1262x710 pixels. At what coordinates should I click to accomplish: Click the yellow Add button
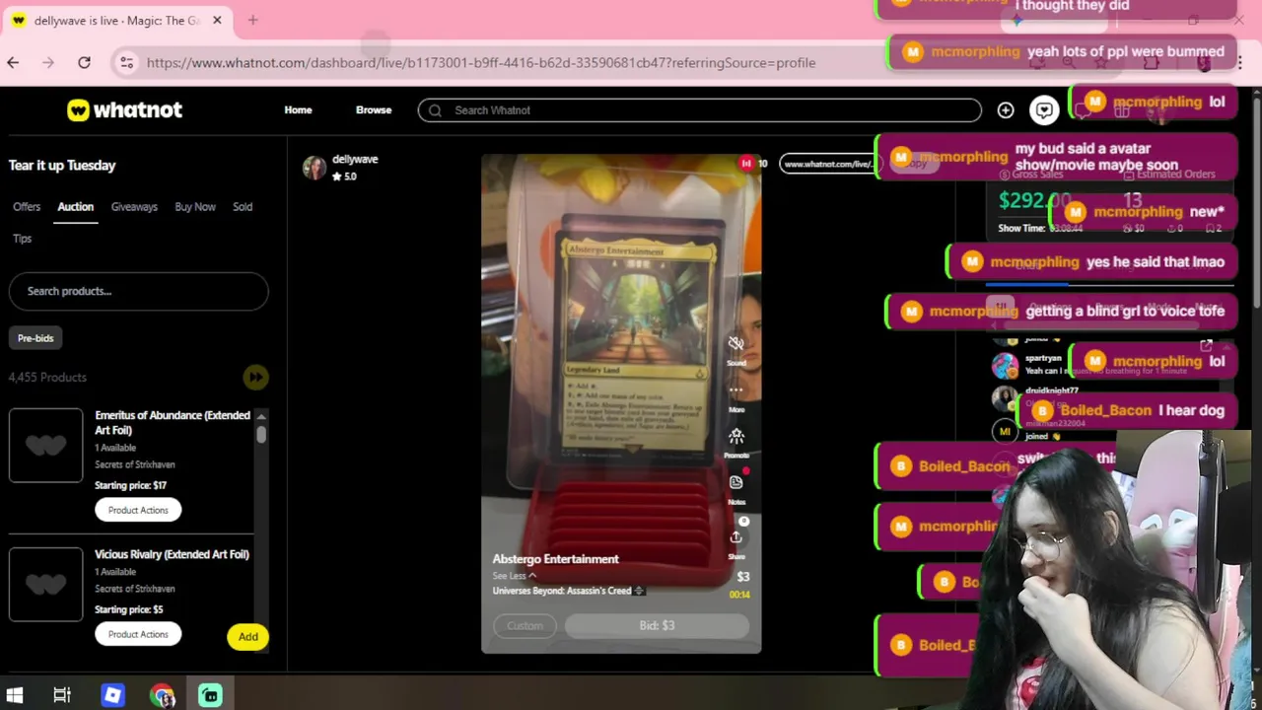point(247,637)
